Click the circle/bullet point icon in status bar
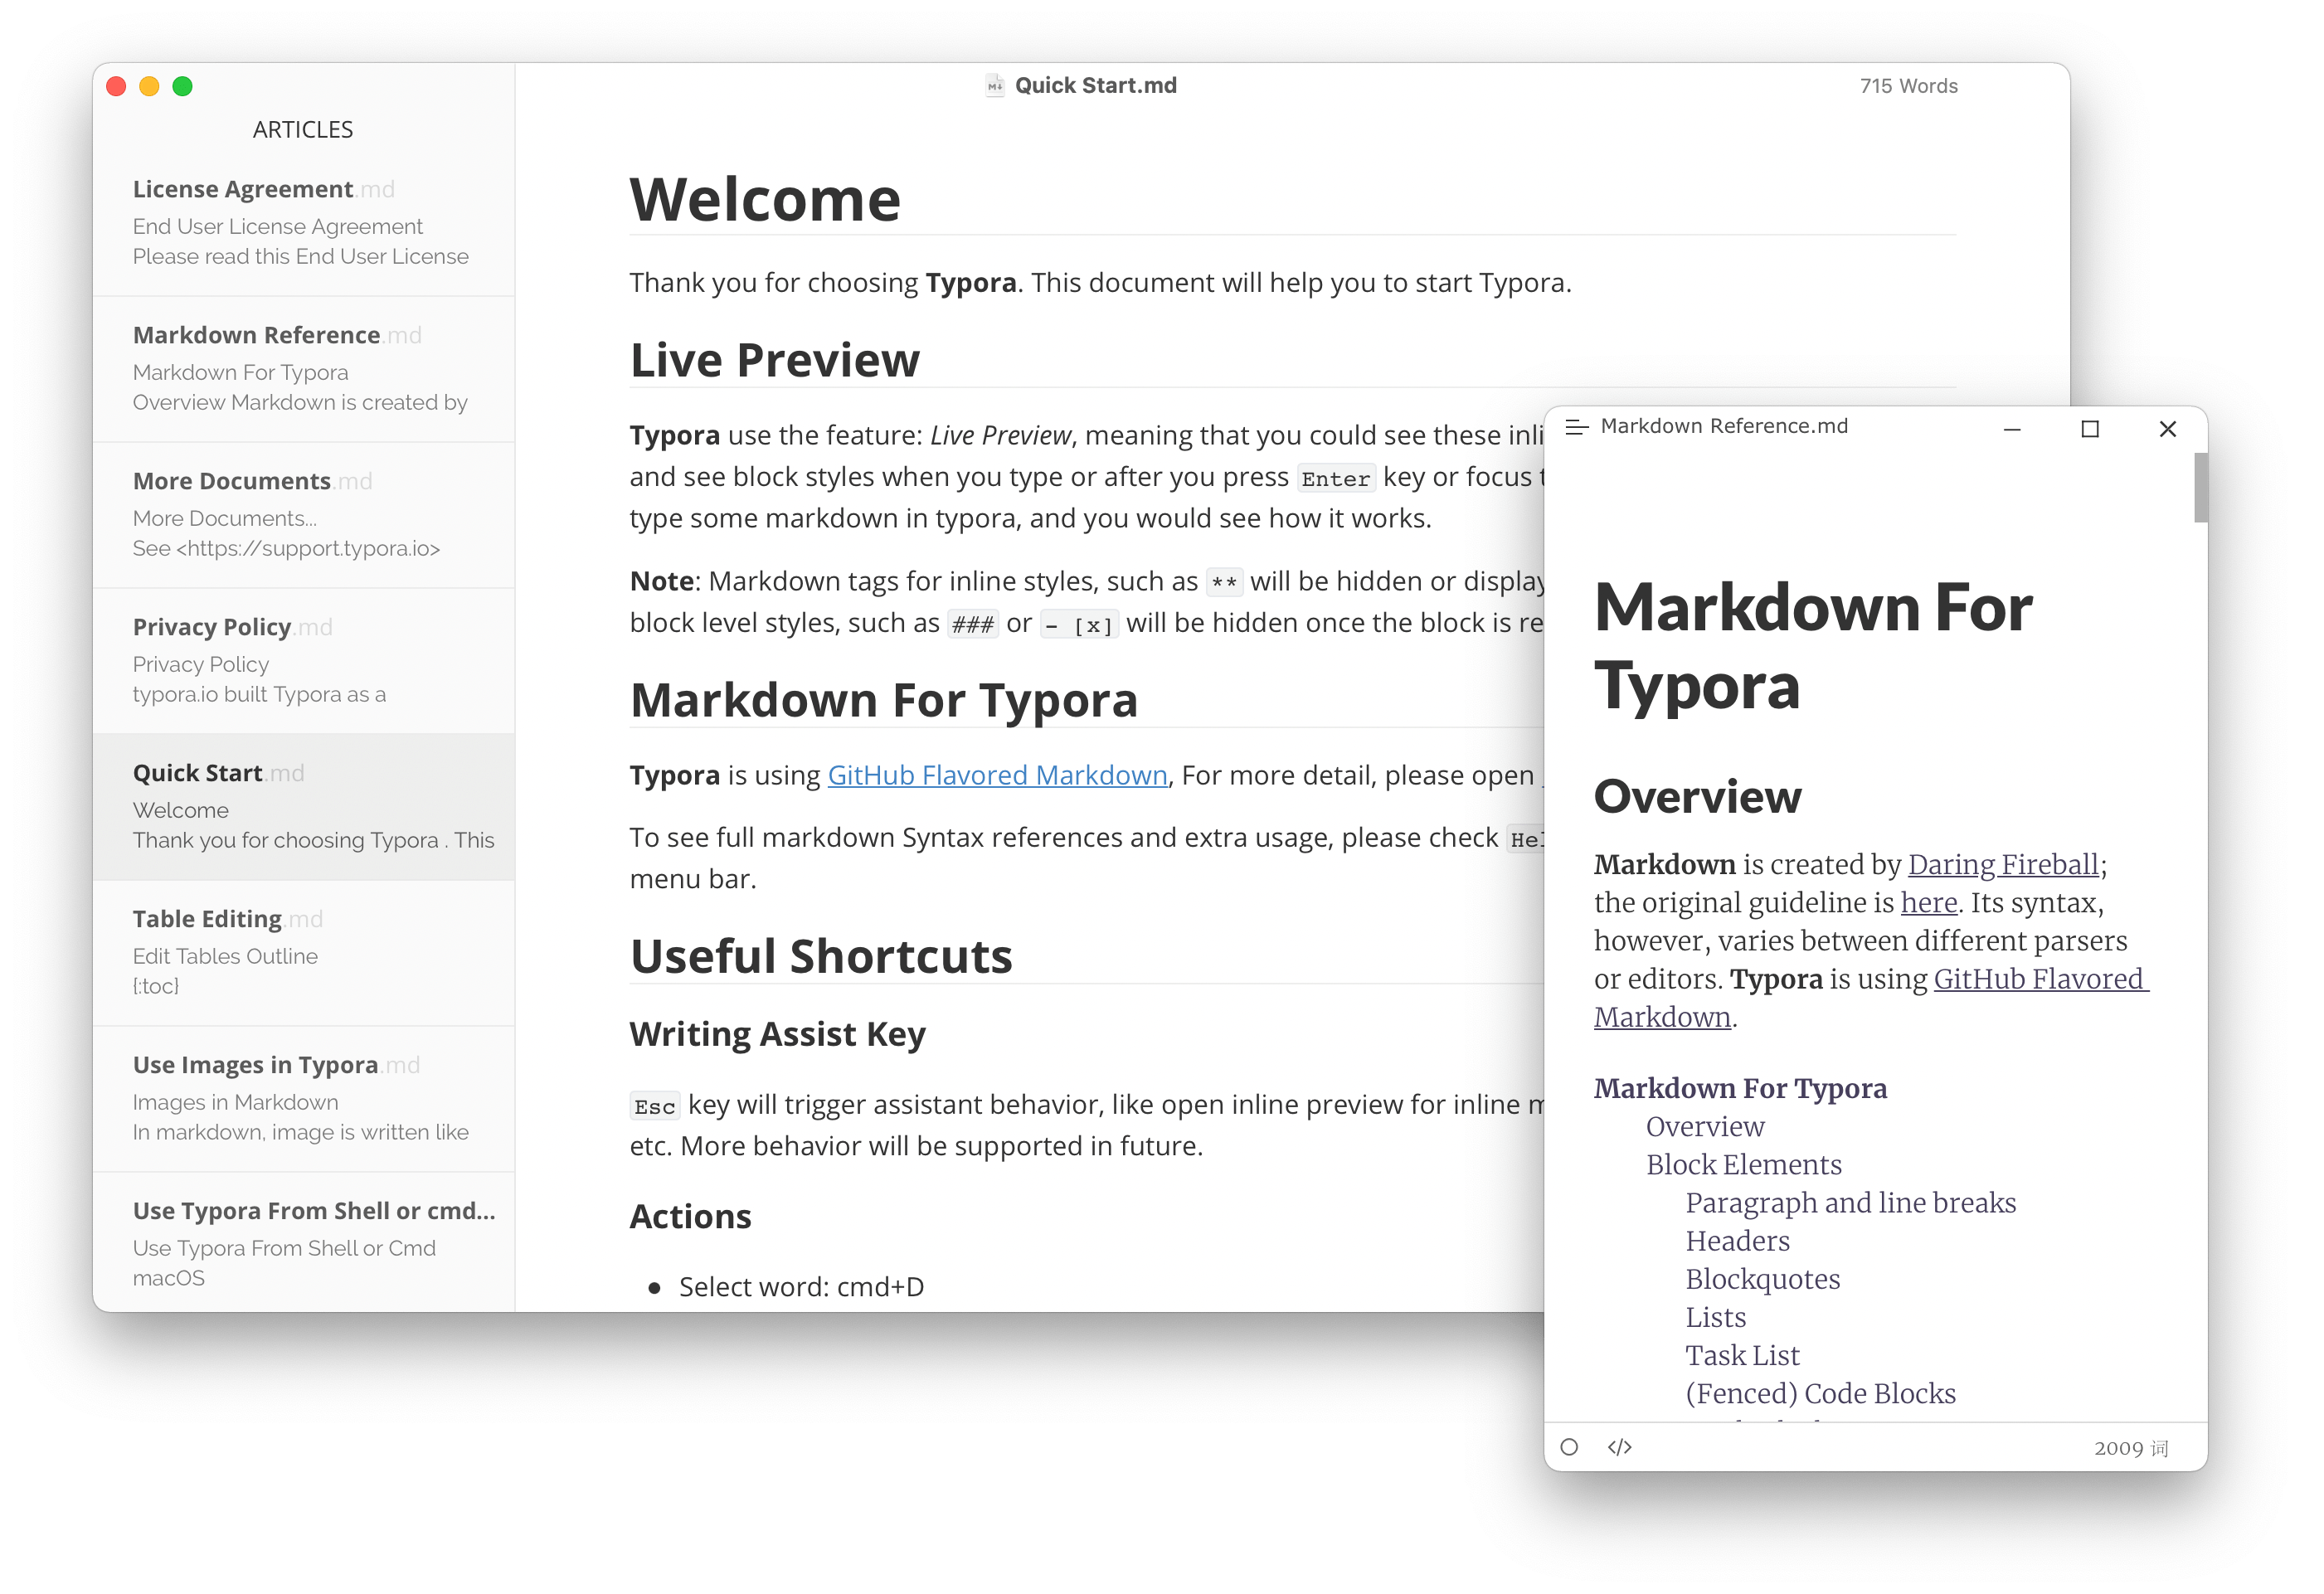 tap(1568, 1447)
